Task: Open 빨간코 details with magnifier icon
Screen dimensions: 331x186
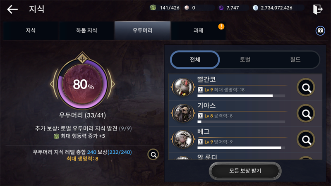Action: click(x=306, y=87)
